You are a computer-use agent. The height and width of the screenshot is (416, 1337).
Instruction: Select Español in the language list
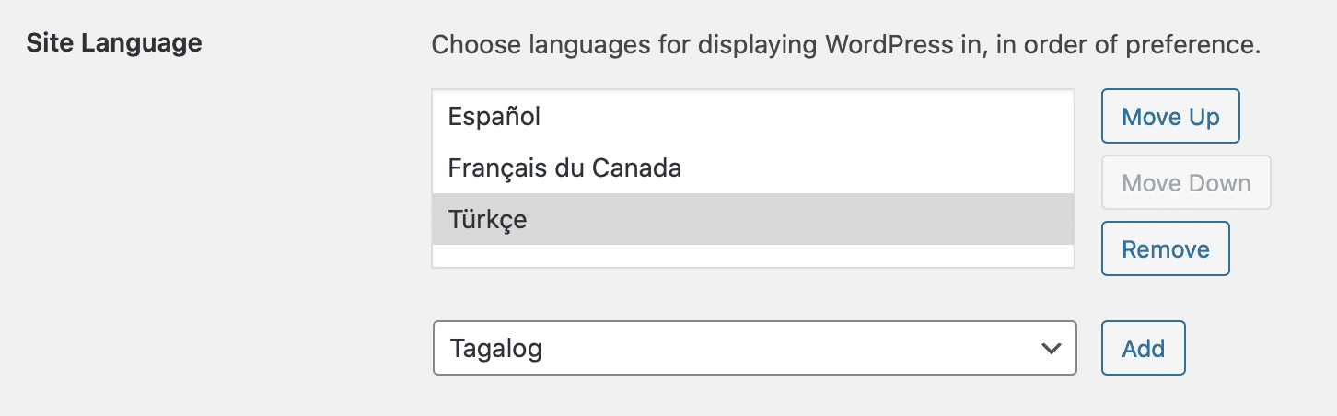(x=753, y=116)
